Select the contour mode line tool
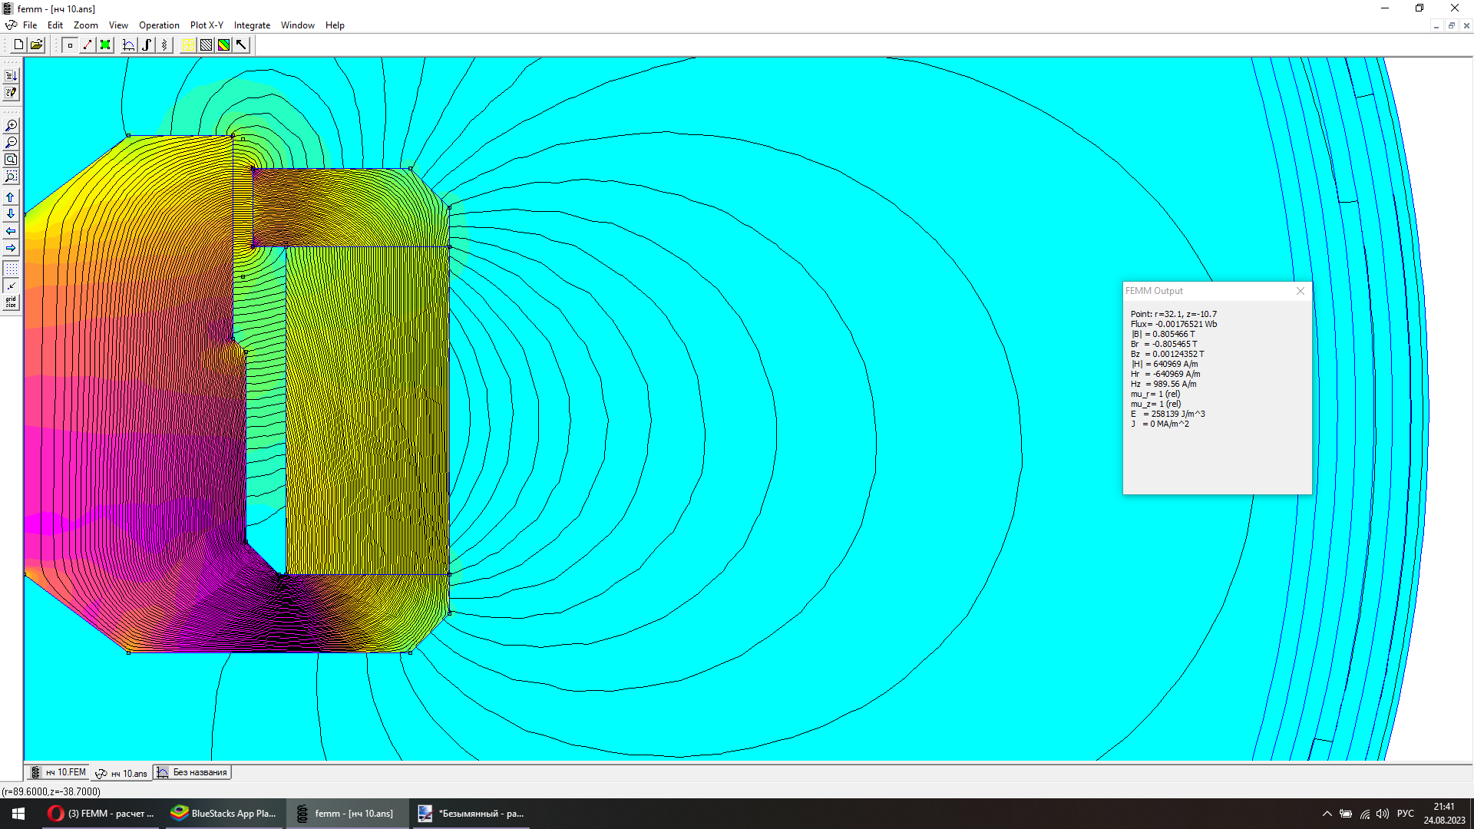The height and width of the screenshot is (829, 1474). click(x=88, y=45)
